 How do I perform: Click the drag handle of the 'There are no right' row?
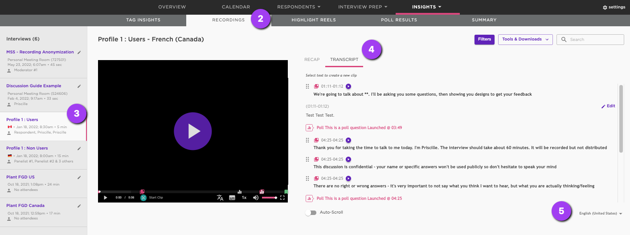point(307,178)
